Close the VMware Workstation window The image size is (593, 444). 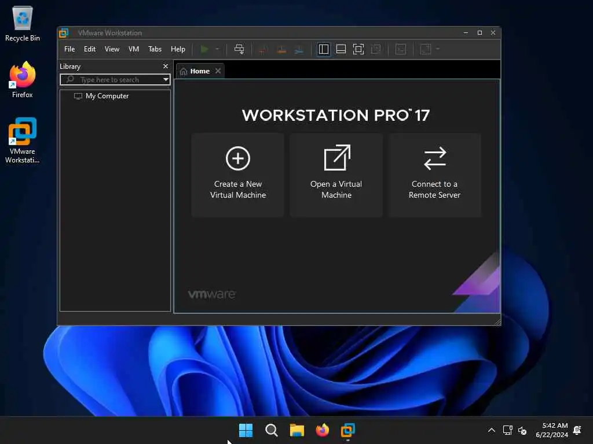click(x=493, y=33)
